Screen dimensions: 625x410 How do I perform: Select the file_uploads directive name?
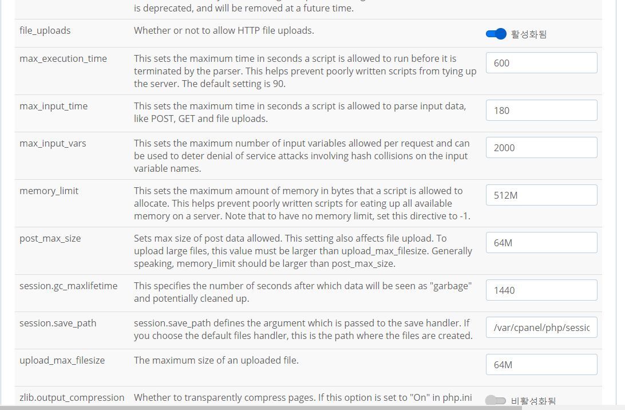coord(45,30)
